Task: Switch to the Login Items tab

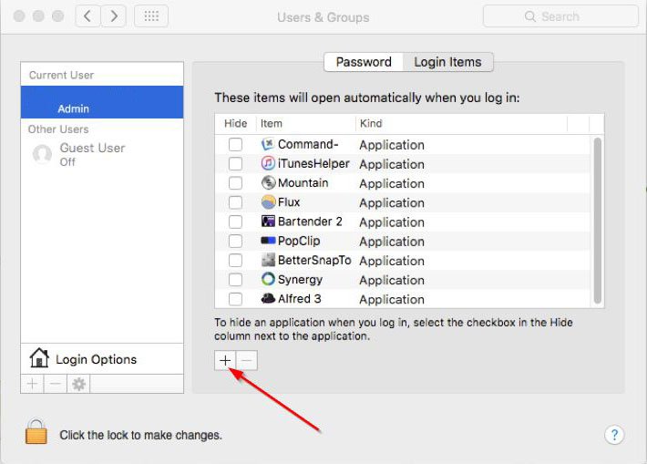Action: tap(447, 62)
